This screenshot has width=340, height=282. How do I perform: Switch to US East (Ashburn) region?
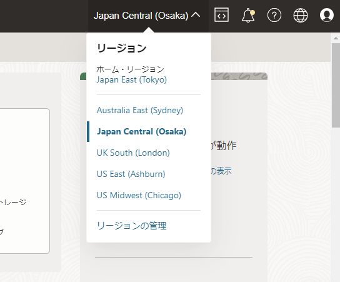(x=131, y=174)
